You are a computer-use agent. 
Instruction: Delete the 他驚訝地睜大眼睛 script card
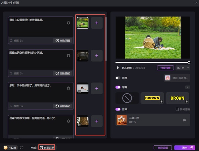point(68,121)
